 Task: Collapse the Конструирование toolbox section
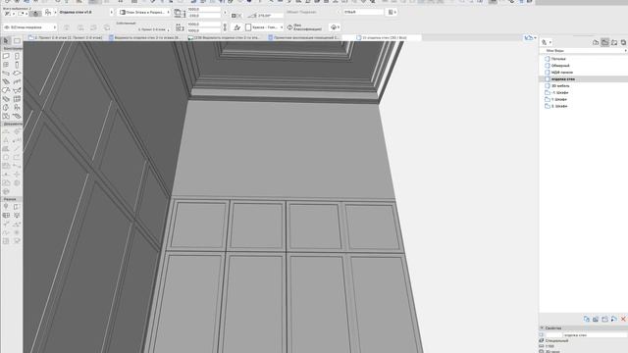point(12,48)
